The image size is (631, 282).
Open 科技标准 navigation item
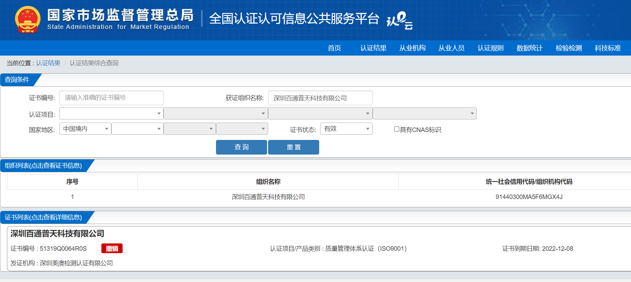pyautogui.click(x=608, y=48)
